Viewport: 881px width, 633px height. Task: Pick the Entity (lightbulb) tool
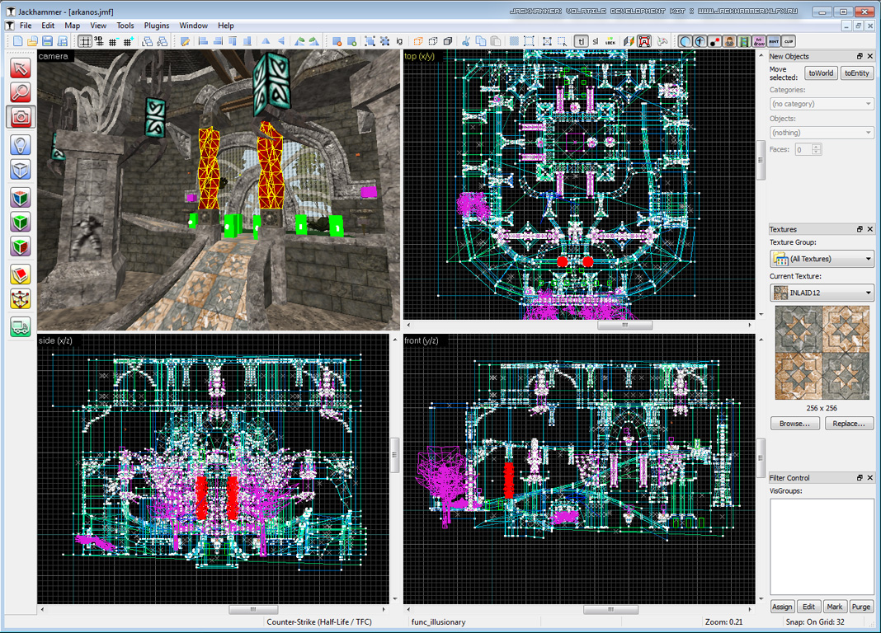click(21, 145)
